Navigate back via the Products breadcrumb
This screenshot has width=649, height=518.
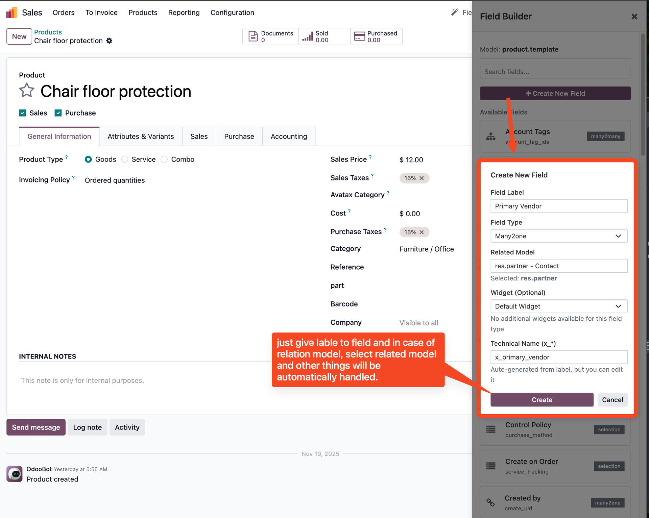tap(48, 32)
